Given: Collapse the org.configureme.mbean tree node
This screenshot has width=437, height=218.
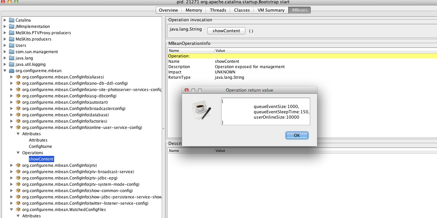Looking at the screenshot, I should [x=5, y=71].
